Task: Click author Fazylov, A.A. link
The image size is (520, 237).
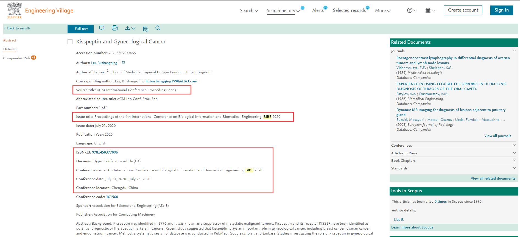Action: (406, 94)
